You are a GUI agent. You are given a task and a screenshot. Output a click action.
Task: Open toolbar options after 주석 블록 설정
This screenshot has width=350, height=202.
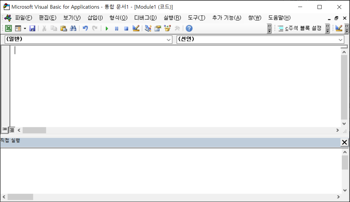(x=328, y=28)
